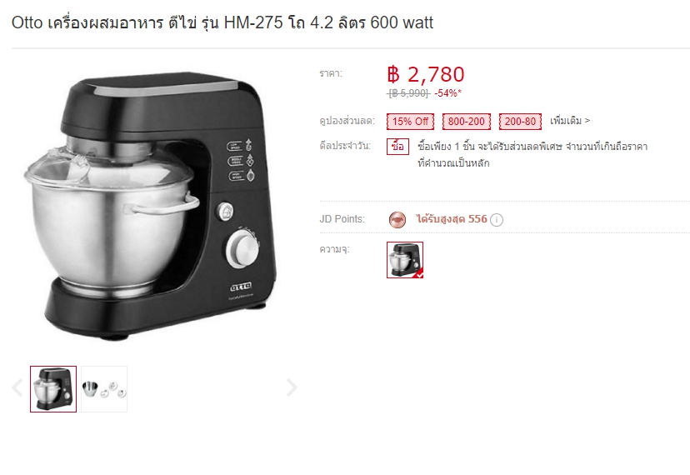Click the JD Points coin icon
The image size is (690, 475).
pyautogui.click(x=397, y=220)
